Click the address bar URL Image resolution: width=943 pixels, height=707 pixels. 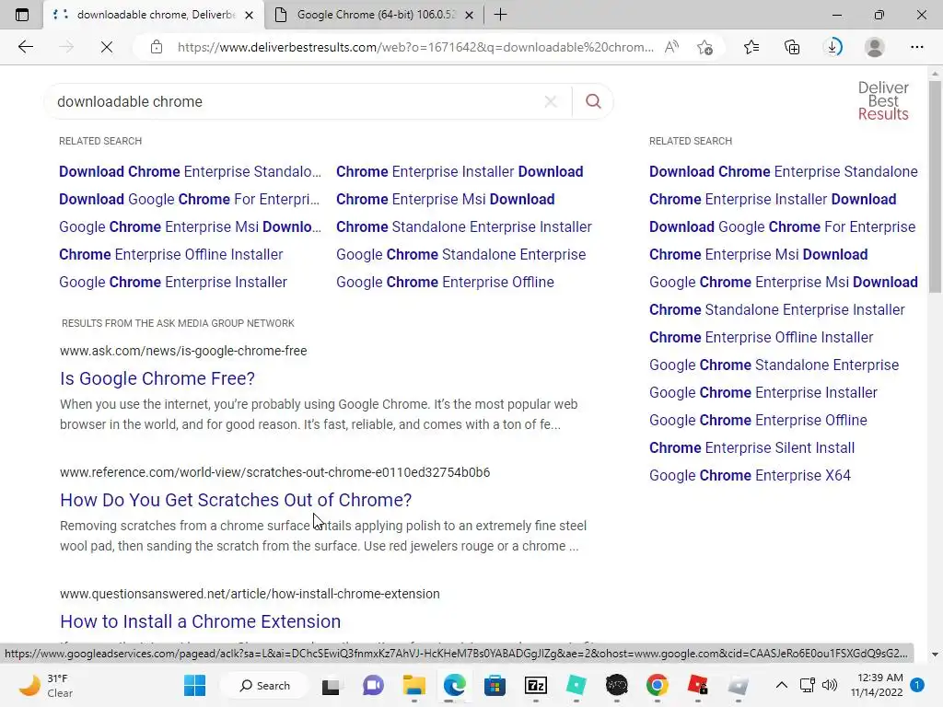[x=415, y=47]
